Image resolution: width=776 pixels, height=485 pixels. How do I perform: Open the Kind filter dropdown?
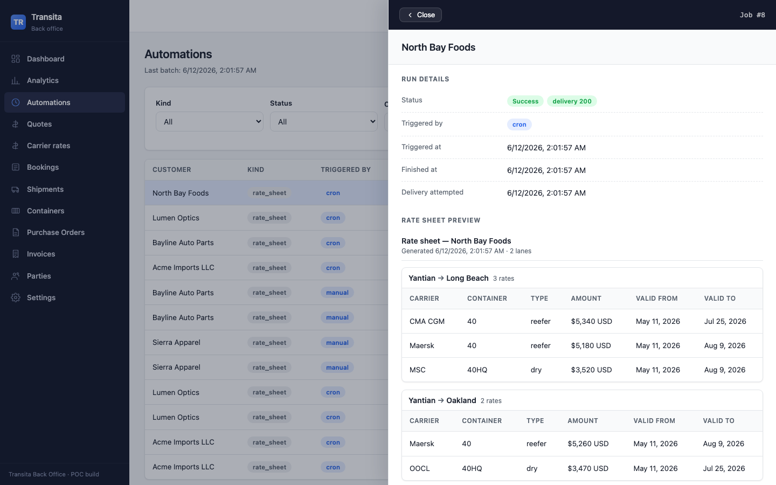210,122
